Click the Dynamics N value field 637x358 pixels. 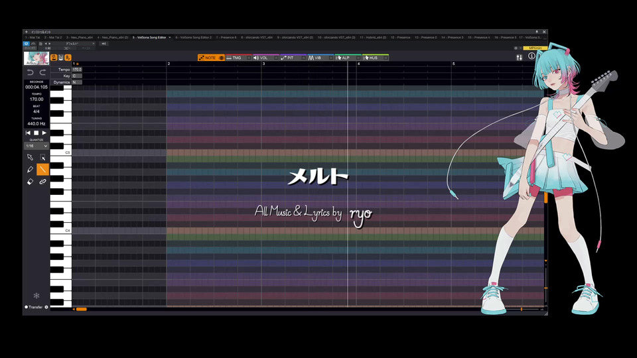[x=77, y=82]
